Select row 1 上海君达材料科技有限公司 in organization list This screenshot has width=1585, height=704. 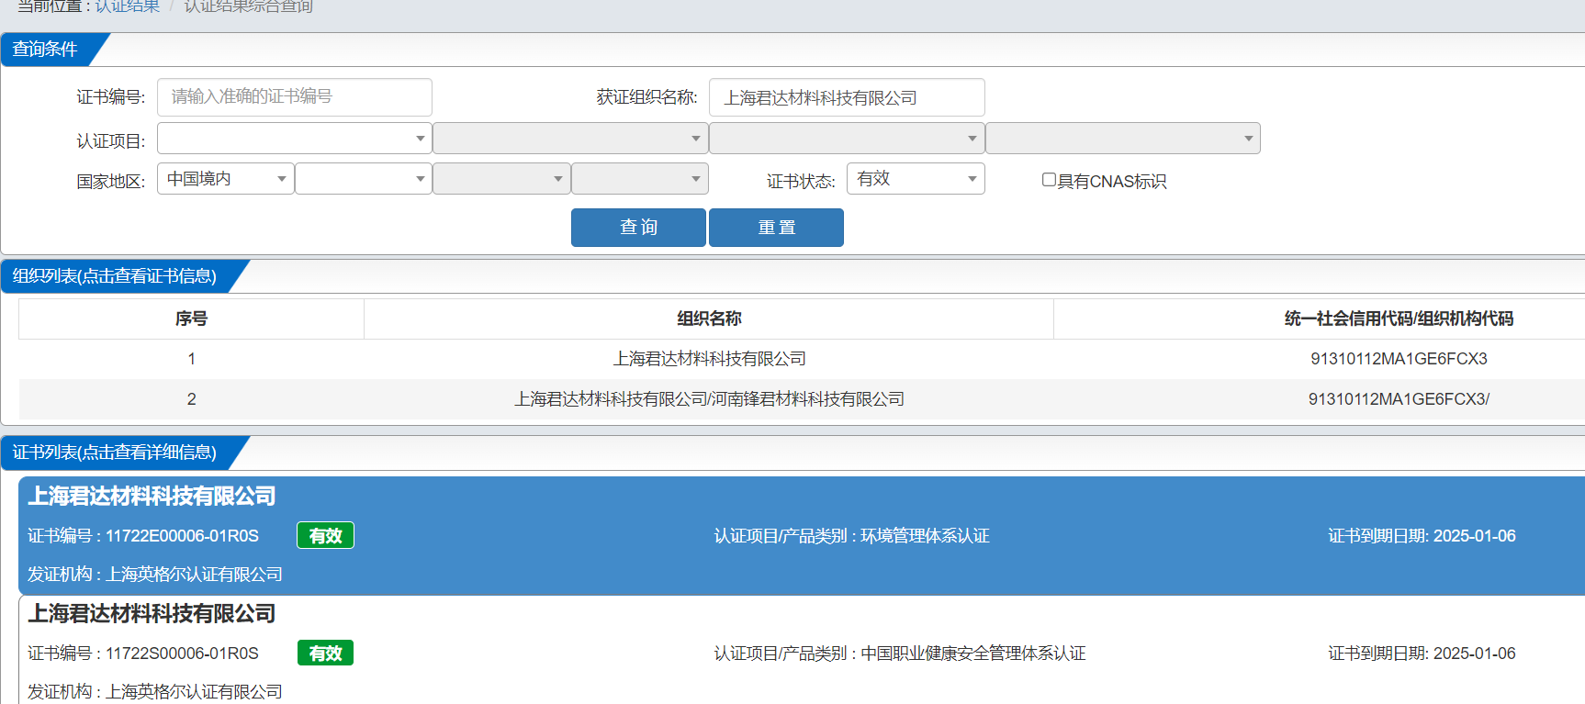710,359
